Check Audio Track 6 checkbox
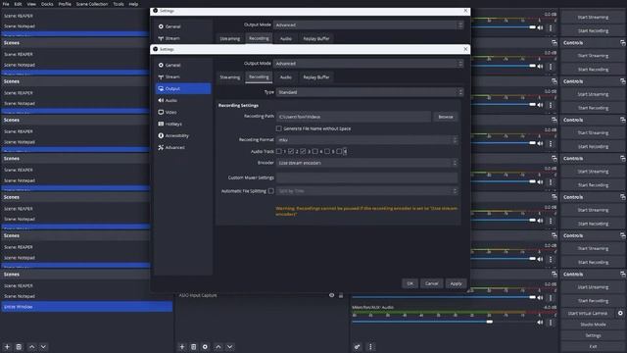The width and height of the screenshot is (627, 353). click(x=339, y=151)
